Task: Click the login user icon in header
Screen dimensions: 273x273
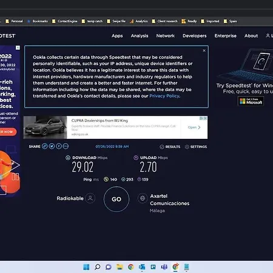Action: [x=268, y=36]
